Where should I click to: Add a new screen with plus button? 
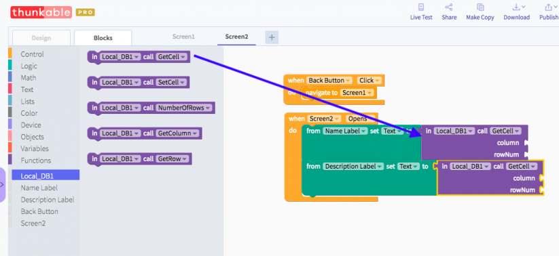coord(272,37)
